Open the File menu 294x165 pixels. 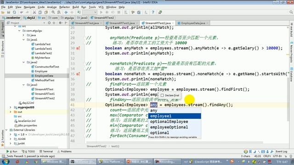[3, 7]
